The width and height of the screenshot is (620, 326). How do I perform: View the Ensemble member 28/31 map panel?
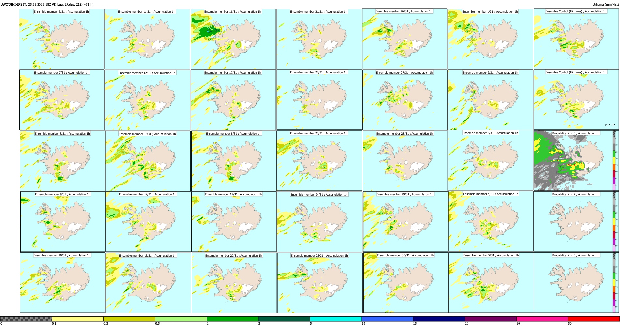(405, 161)
